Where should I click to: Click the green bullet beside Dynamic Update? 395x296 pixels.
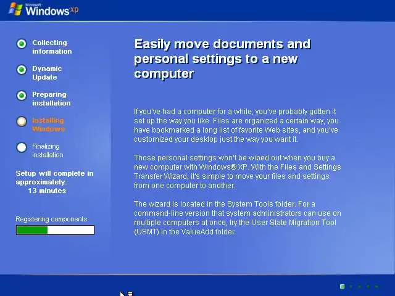22,70
